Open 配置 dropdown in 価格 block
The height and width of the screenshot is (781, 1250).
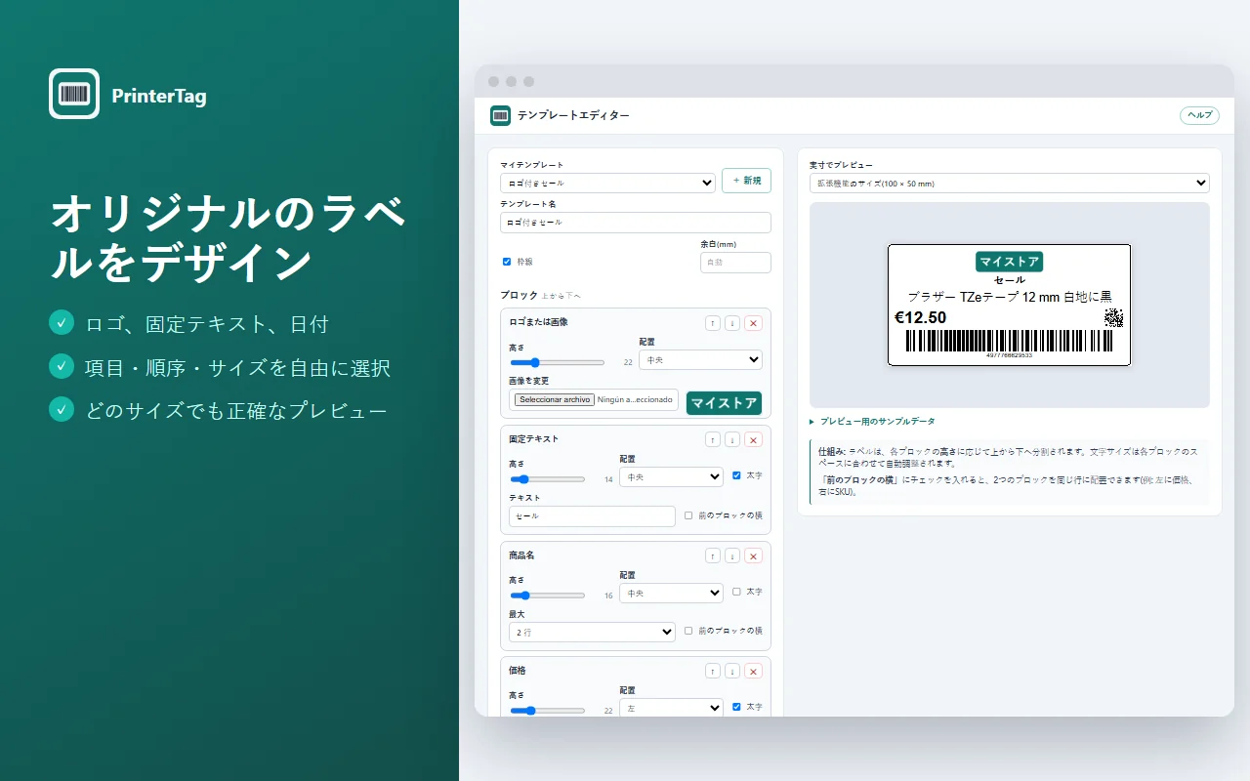pos(671,708)
